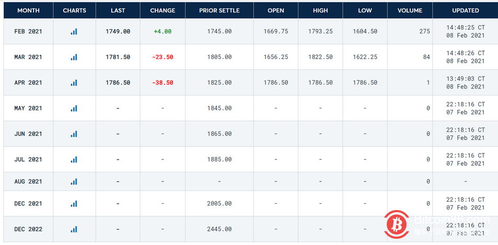
Task: Open the chart icon for APR 2021
Action: click(74, 82)
